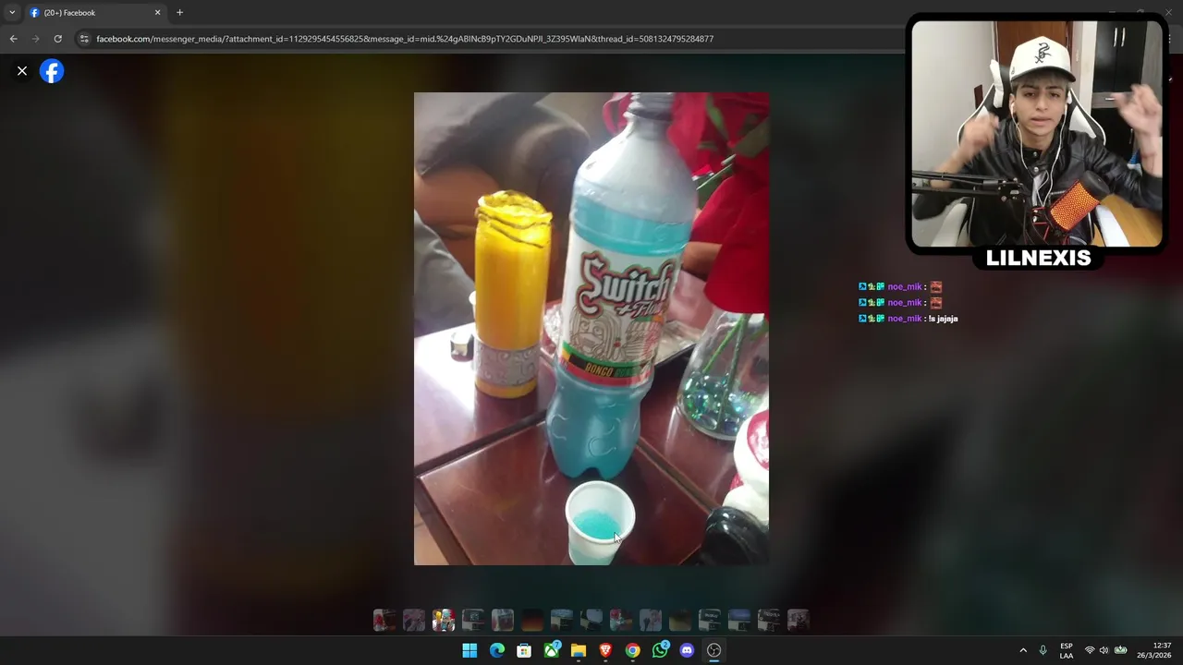Switch to Google Chrome in taskbar
The width and height of the screenshot is (1183, 665).
tap(632, 650)
